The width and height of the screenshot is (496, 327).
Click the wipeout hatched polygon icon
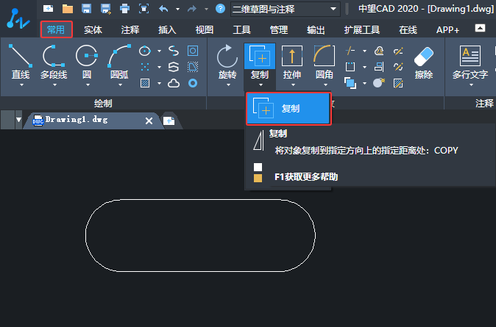193,67
